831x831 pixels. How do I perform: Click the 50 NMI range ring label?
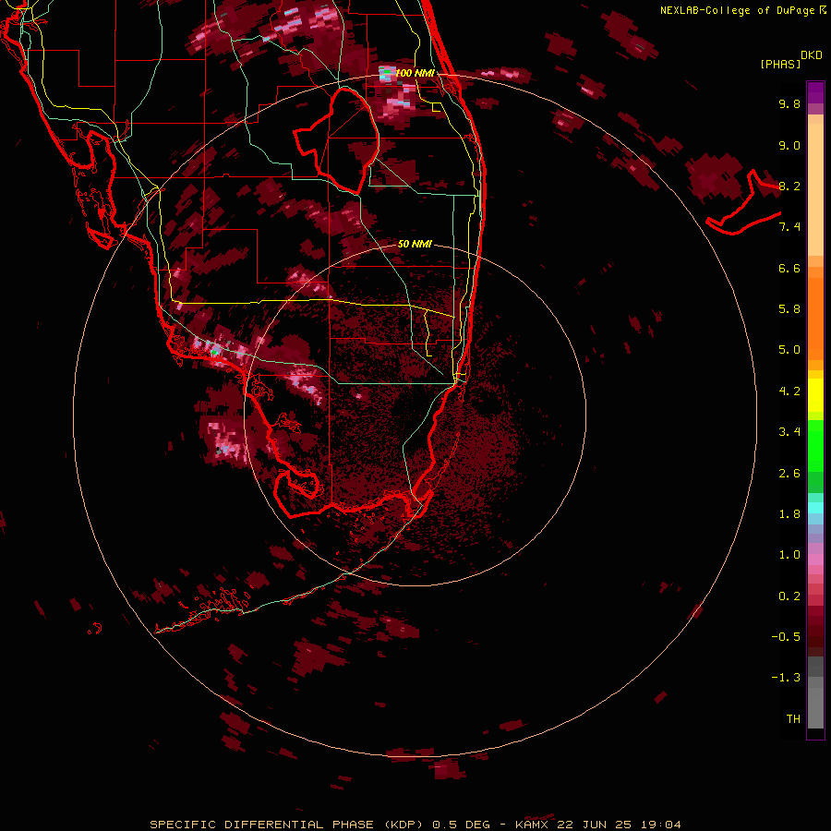tap(415, 244)
